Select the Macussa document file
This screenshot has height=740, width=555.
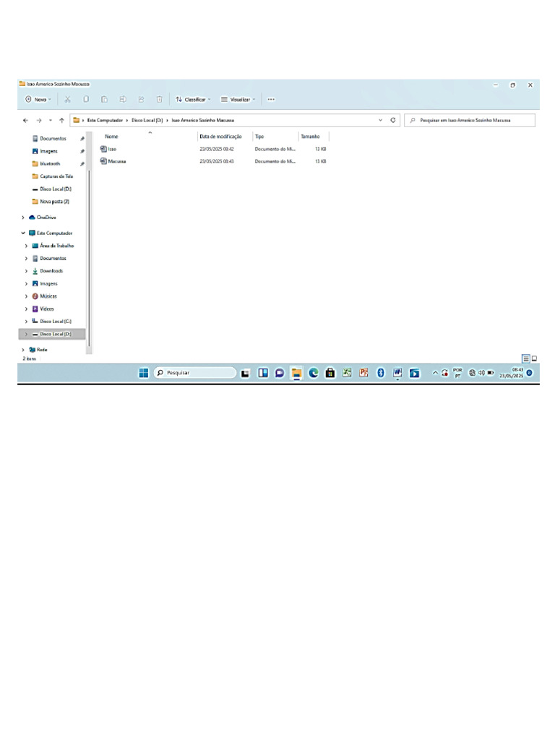pyautogui.click(x=113, y=161)
